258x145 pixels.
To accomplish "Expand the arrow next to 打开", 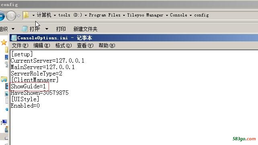I will point(47,29).
